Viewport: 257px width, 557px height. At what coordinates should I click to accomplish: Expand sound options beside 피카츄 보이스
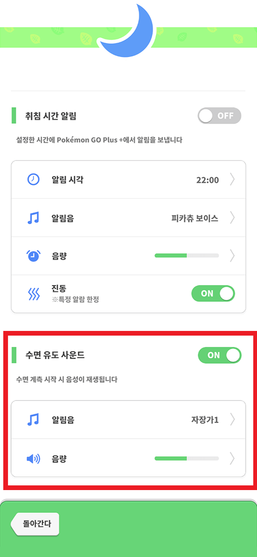pos(232,217)
